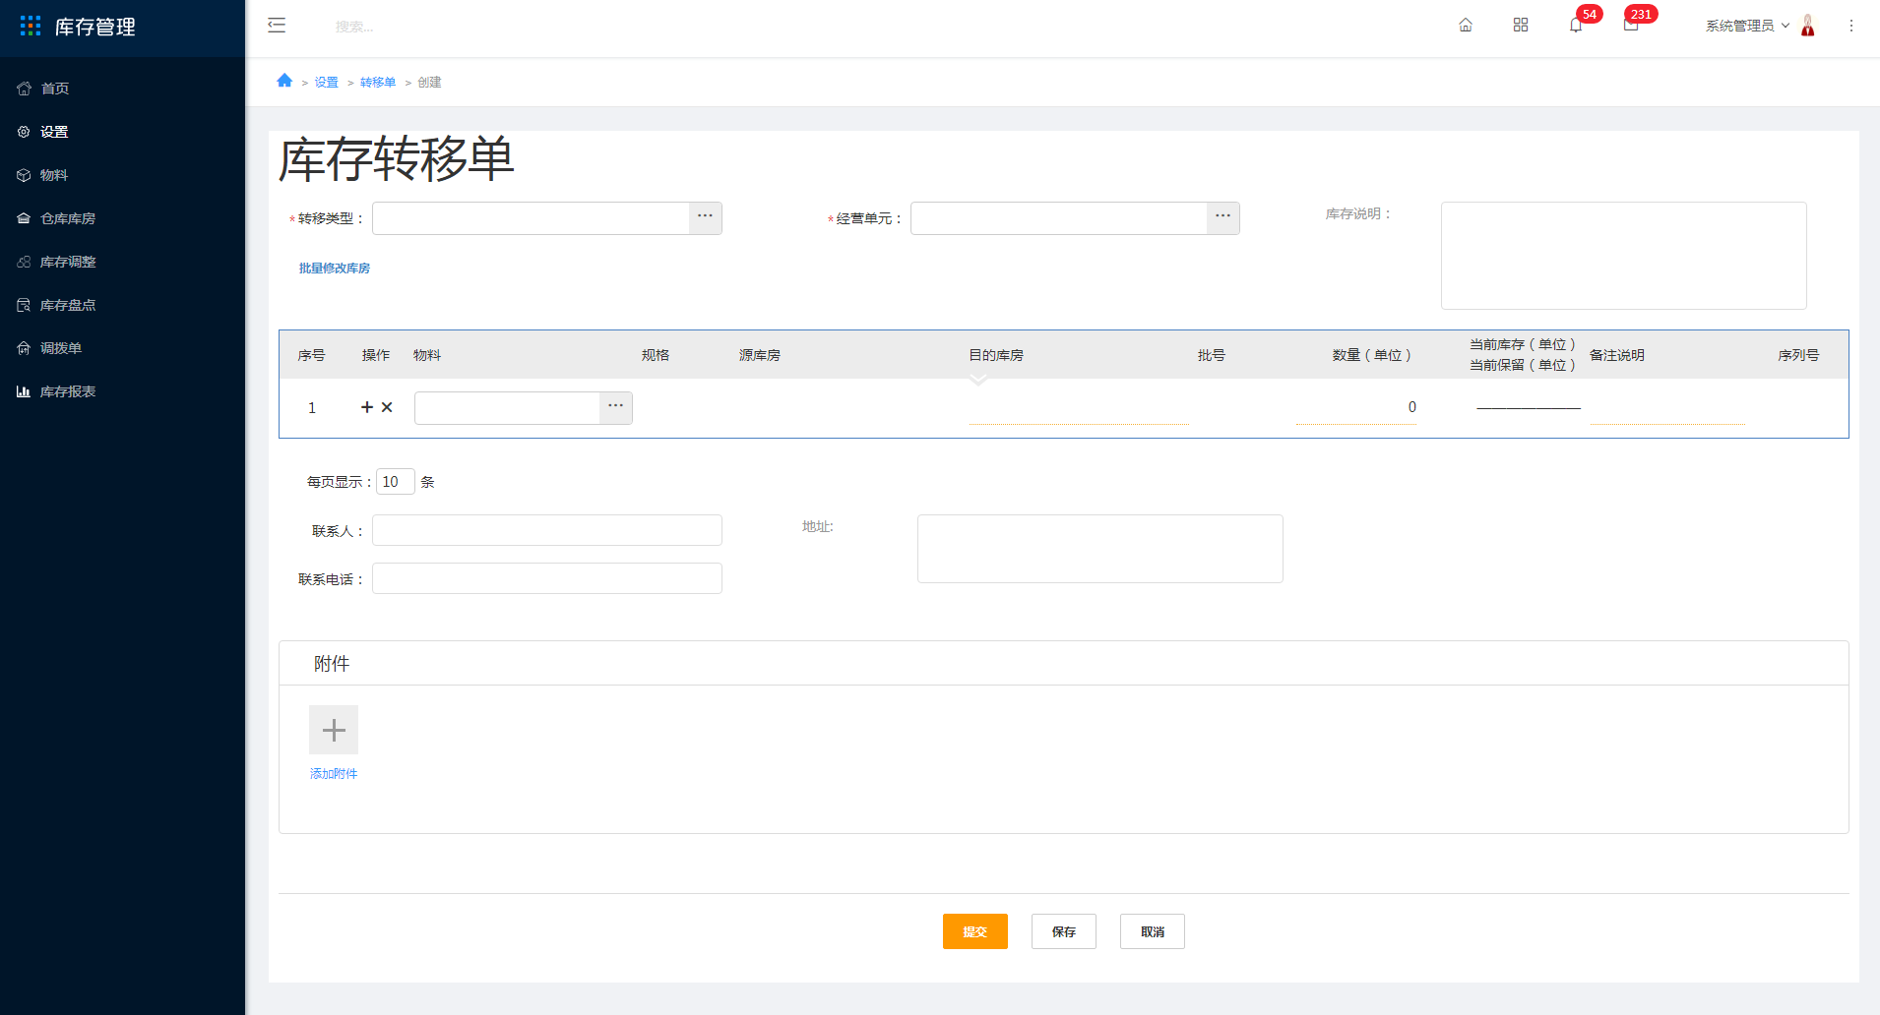This screenshot has width=1880, height=1015.
Task: Click the 库存管理 app title
Action: click(94, 27)
